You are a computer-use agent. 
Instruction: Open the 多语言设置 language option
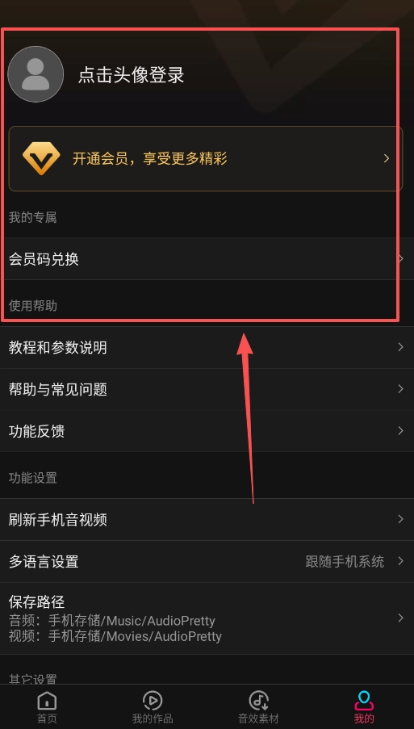207,561
